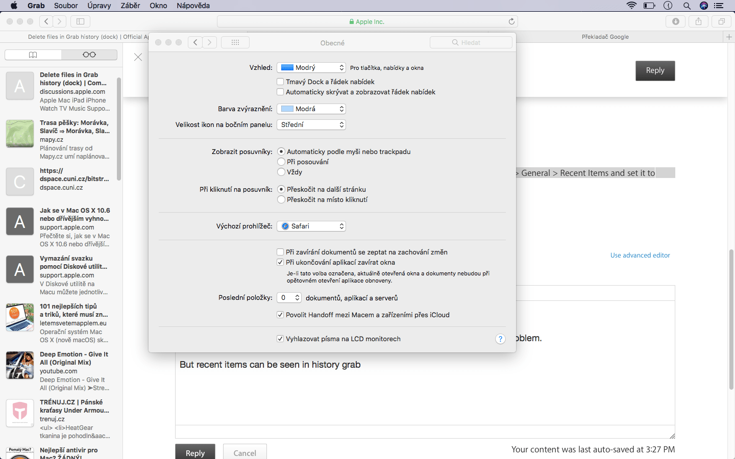Open the Okno menu
The height and width of the screenshot is (459, 735).
coord(158,6)
